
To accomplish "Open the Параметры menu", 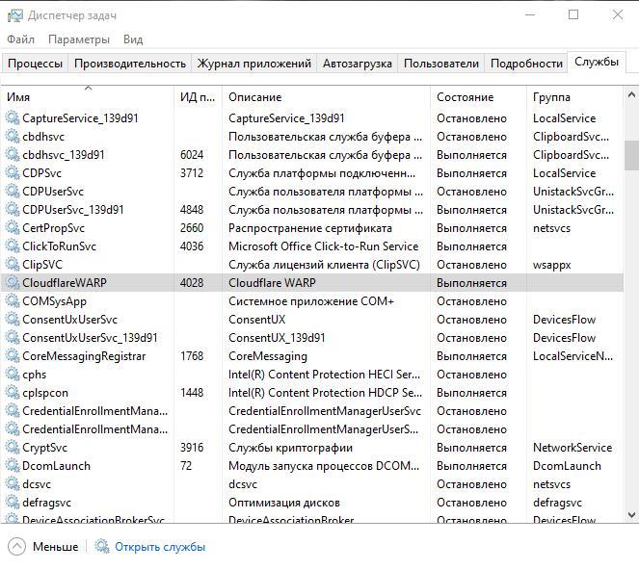I will point(79,39).
